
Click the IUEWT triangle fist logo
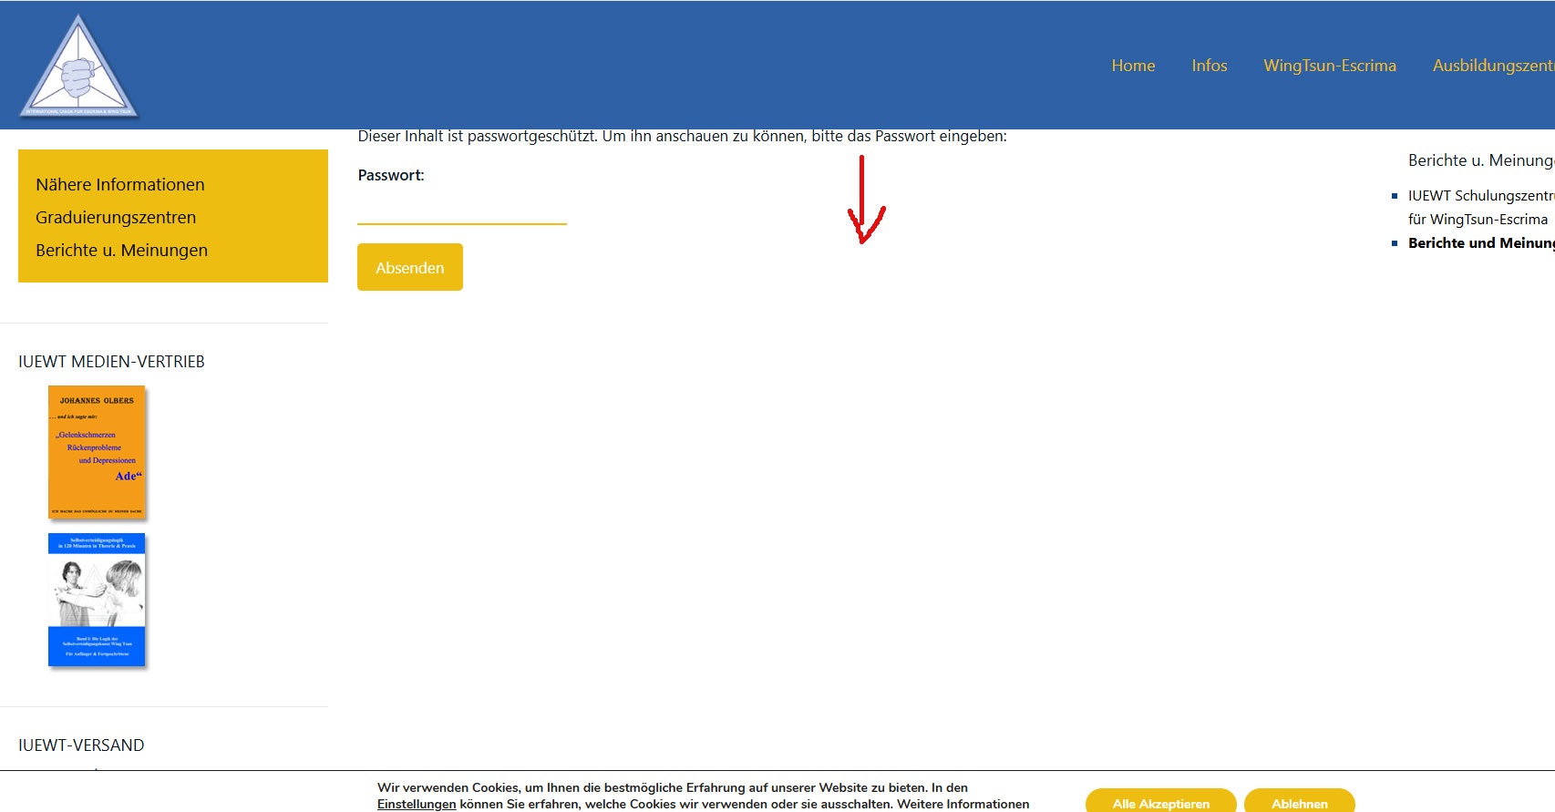click(78, 69)
